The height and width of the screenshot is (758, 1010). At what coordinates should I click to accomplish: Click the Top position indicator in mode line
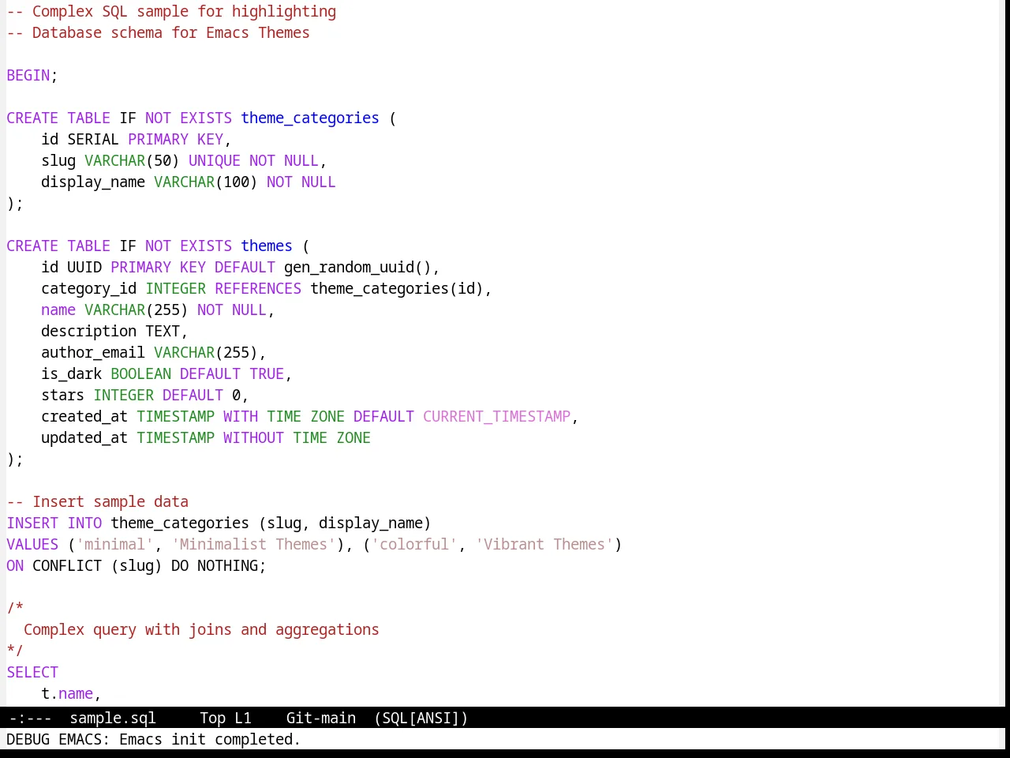click(x=212, y=718)
